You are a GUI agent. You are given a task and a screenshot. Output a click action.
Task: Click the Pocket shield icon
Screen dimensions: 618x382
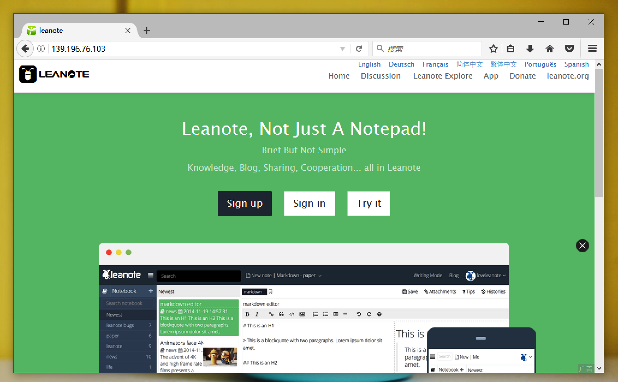pyautogui.click(x=569, y=49)
